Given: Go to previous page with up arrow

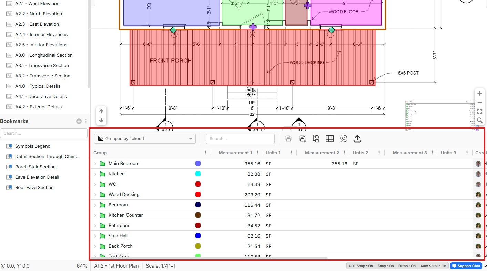Looking at the screenshot, I should [x=101, y=111].
